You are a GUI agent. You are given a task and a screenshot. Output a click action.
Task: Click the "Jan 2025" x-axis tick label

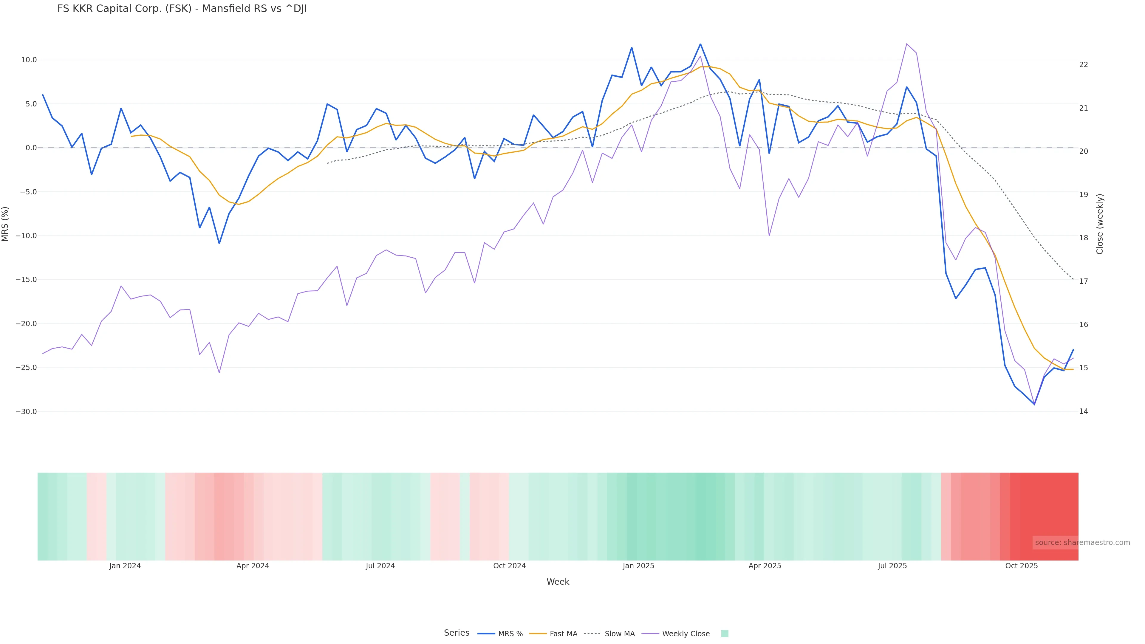(638, 566)
